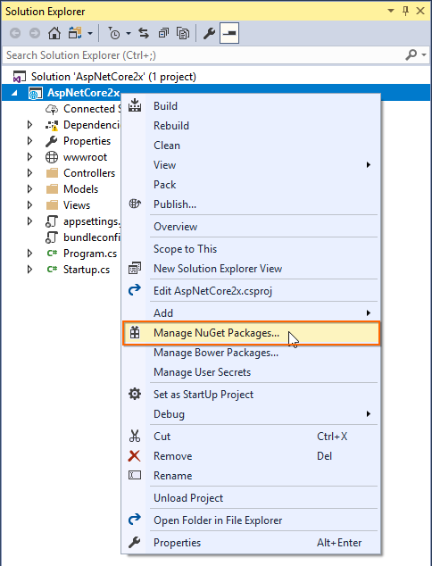Expand the Views folder
The width and height of the screenshot is (432, 566).
[x=30, y=205]
